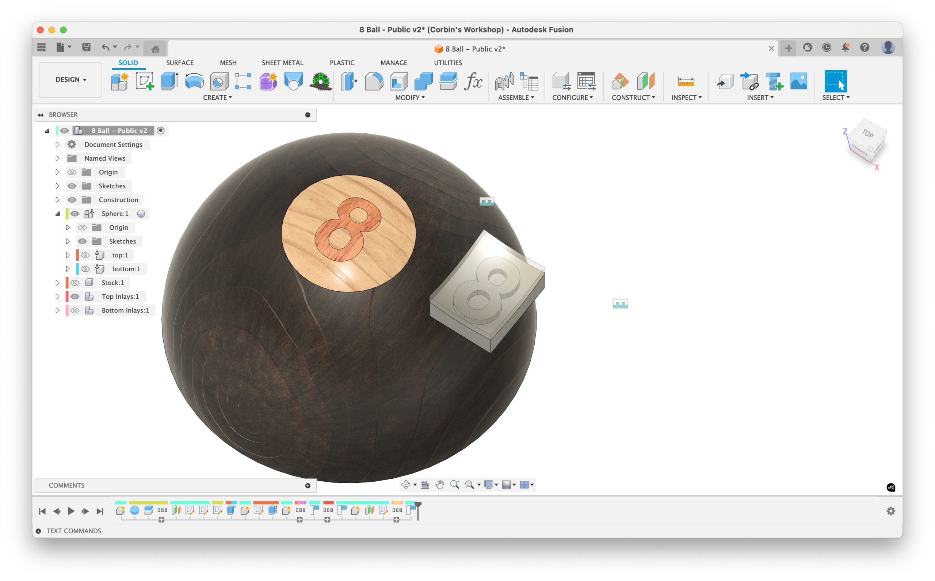Open the SHEET METAL tab
This screenshot has height=581, width=935.
pyautogui.click(x=282, y=63)
